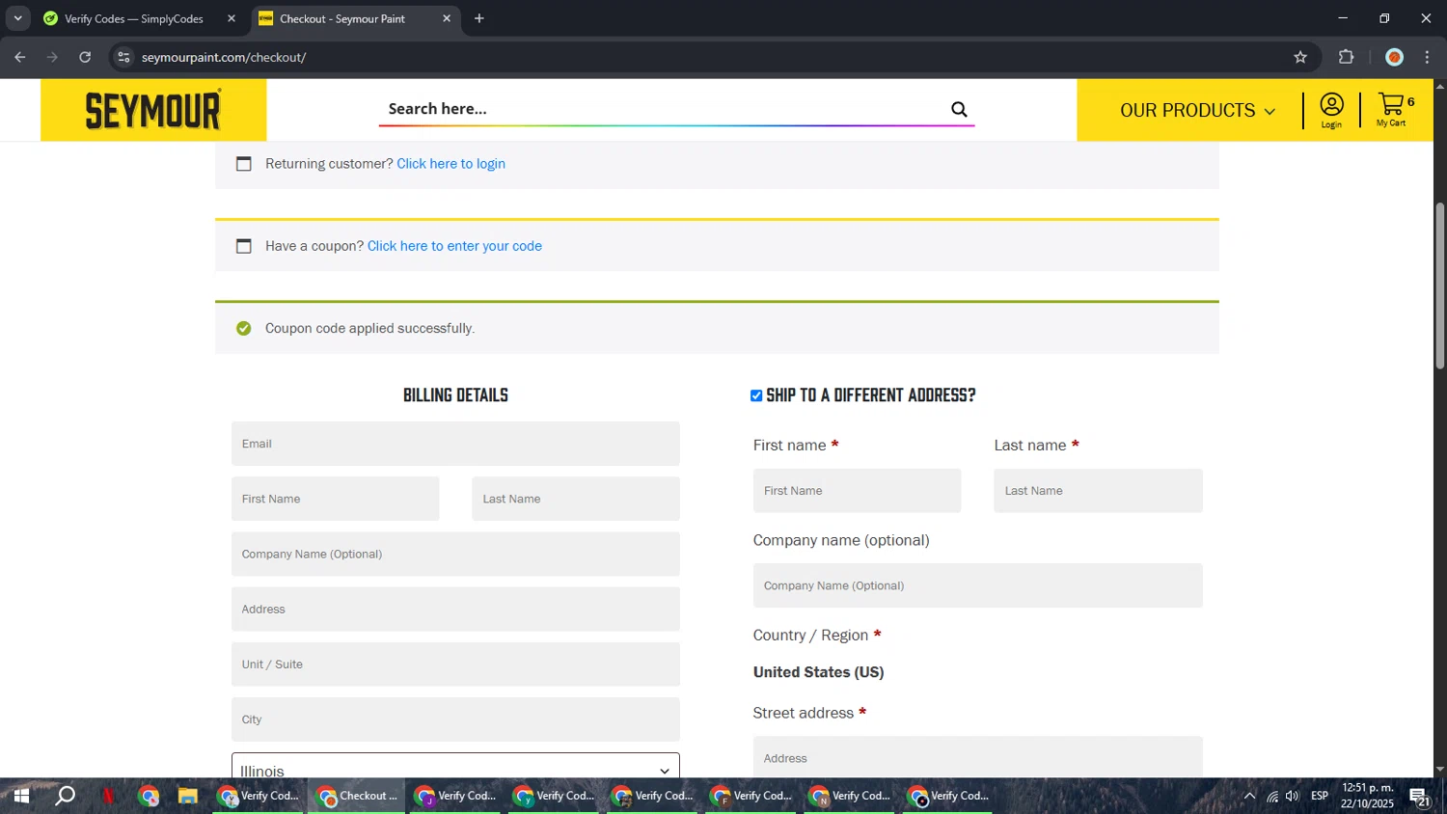This screenshot has height=814, width=1447.
Task: Click Coupon code applied successfully message
Action: click(x=369, y=328)
